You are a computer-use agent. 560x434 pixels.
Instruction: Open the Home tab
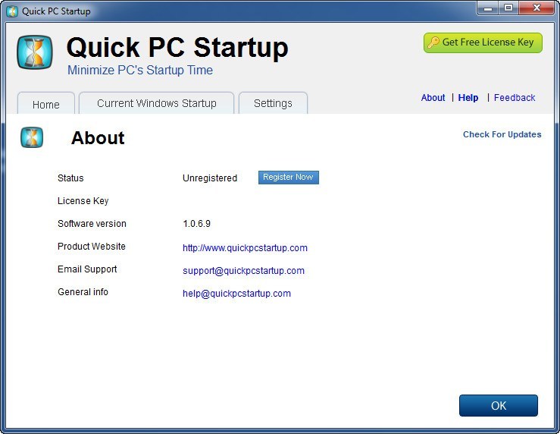point(46,104)
